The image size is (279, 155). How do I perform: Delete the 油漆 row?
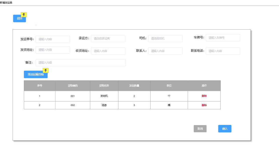(204, 105)
